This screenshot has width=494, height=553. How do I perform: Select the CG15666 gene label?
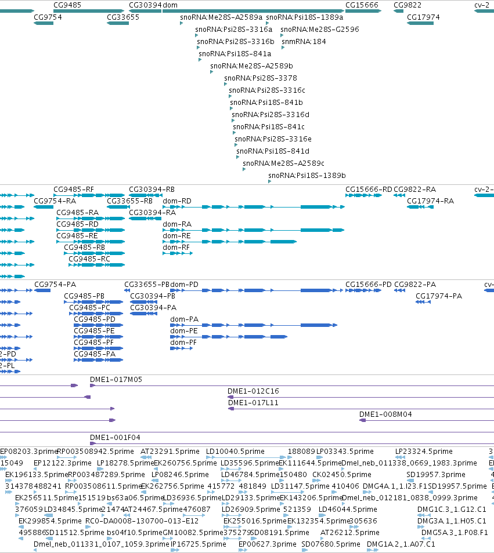click(x=362, y=5)
